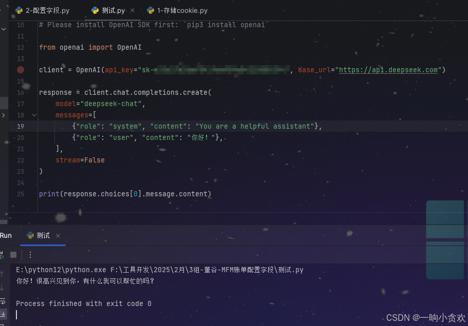Select the 测试.py editor tab
This screenshot has width=468, height=326.
[108, 11]
